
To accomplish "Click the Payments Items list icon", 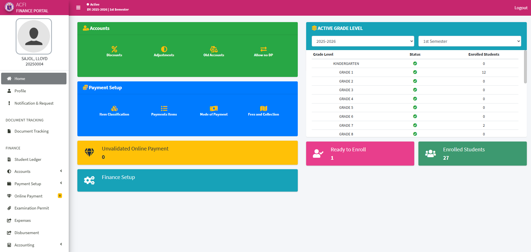I will click(x=164, y=109).
